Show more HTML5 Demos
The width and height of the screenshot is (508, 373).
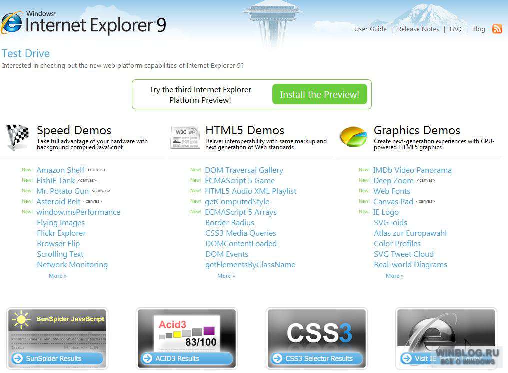coord(226,276)
